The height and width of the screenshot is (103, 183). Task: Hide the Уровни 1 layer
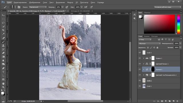pos(140,58)
